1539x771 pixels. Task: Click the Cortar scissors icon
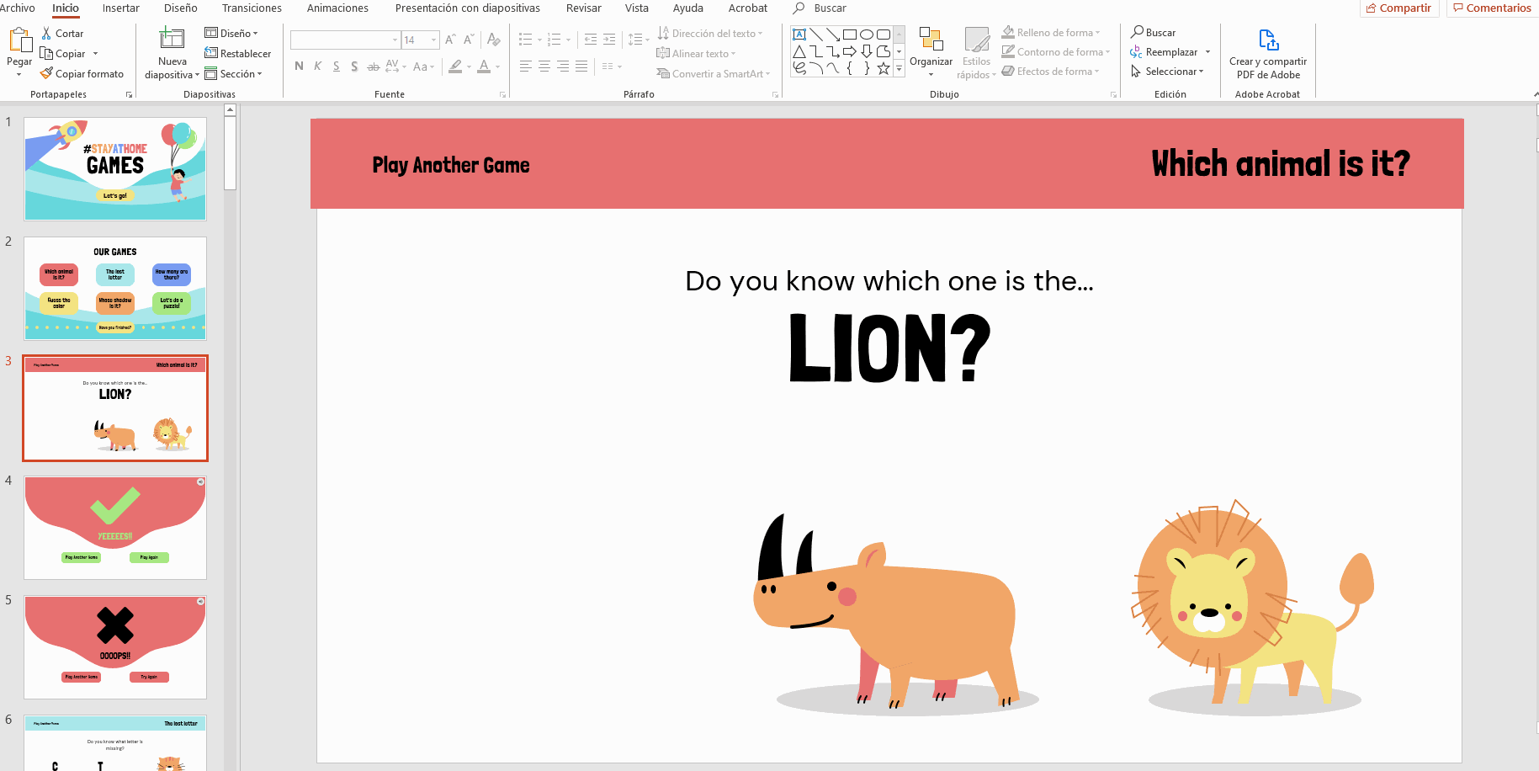[x=47, y=34]
